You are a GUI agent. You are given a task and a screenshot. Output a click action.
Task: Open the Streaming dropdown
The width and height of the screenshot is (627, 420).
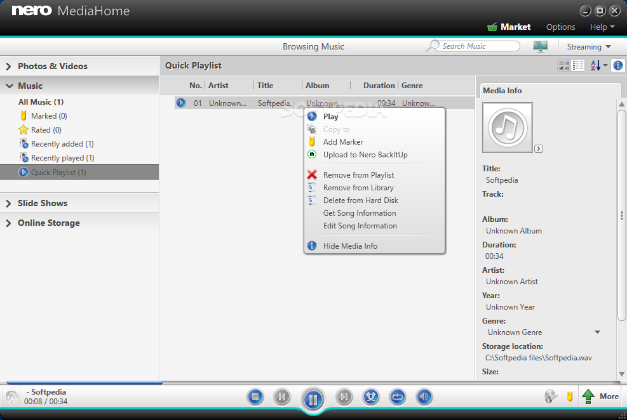click(589, 47)
